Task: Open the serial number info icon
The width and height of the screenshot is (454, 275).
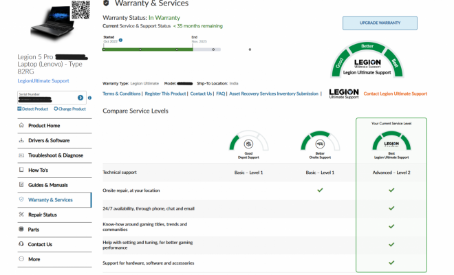Action: point(89,98)
